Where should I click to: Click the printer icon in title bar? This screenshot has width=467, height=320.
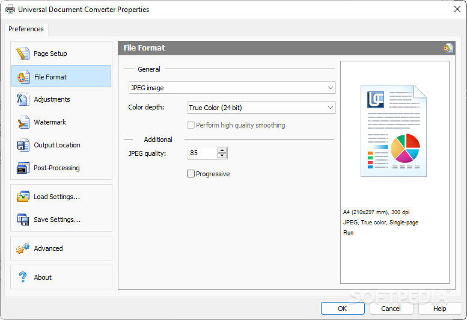pyautogui.click(x=10, y=10)
